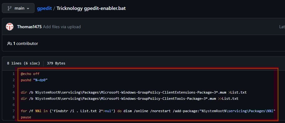Select line number 4
Image resolution: width=285 pixels, height=123 pixels.
13,92
